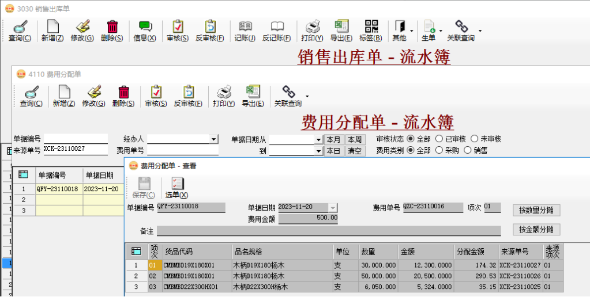Click 本月 button

(334, 140)
